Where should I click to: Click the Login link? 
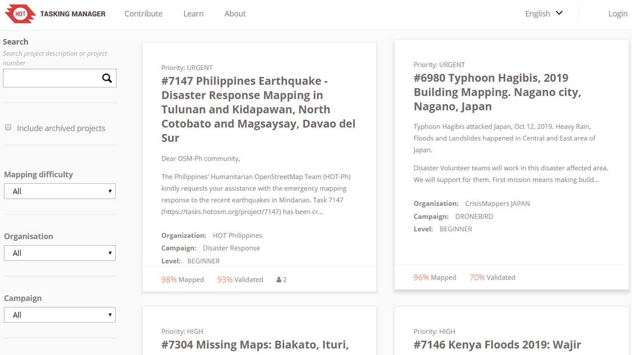coord(618,14)
